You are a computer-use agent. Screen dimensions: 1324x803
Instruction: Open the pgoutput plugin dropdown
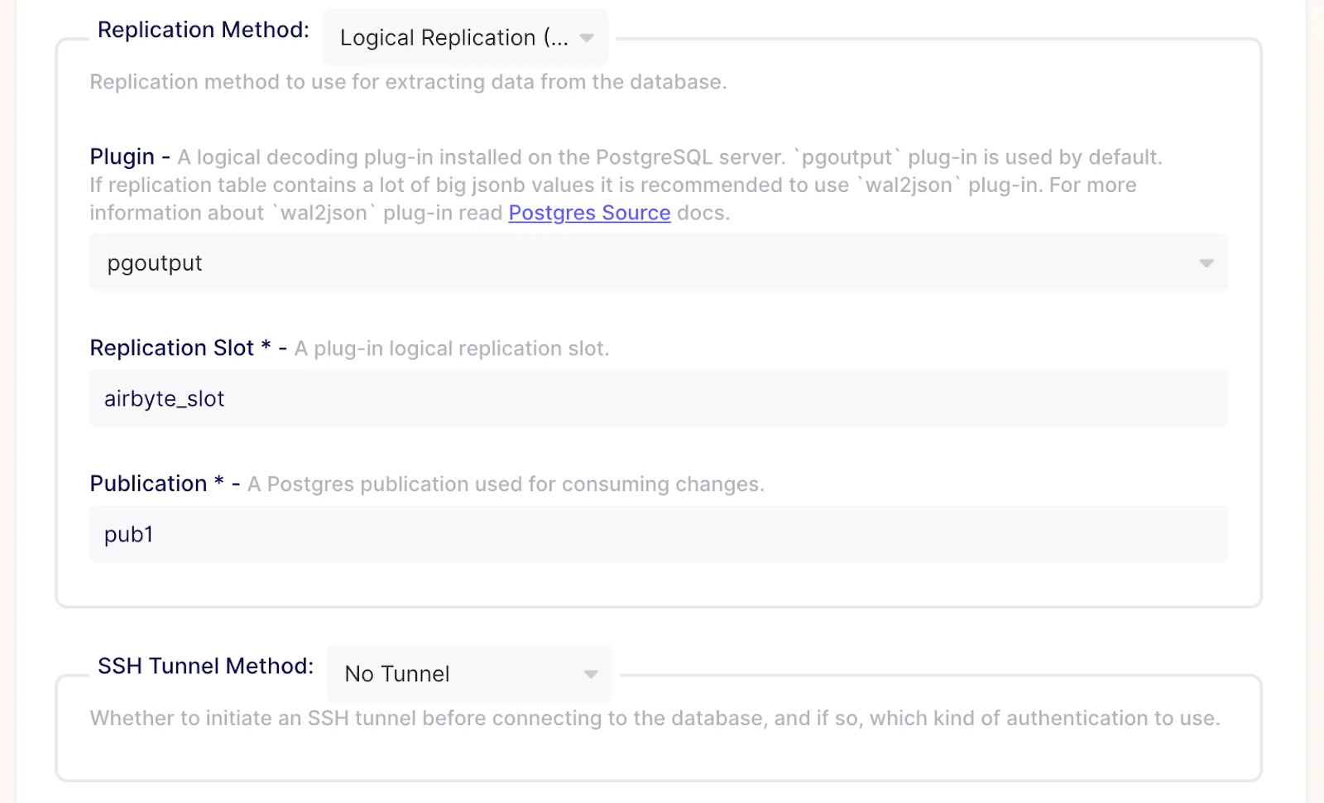point(658,262)
